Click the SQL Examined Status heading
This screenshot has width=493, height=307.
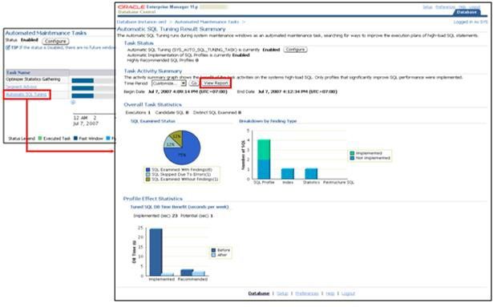(x=153, y=121)
